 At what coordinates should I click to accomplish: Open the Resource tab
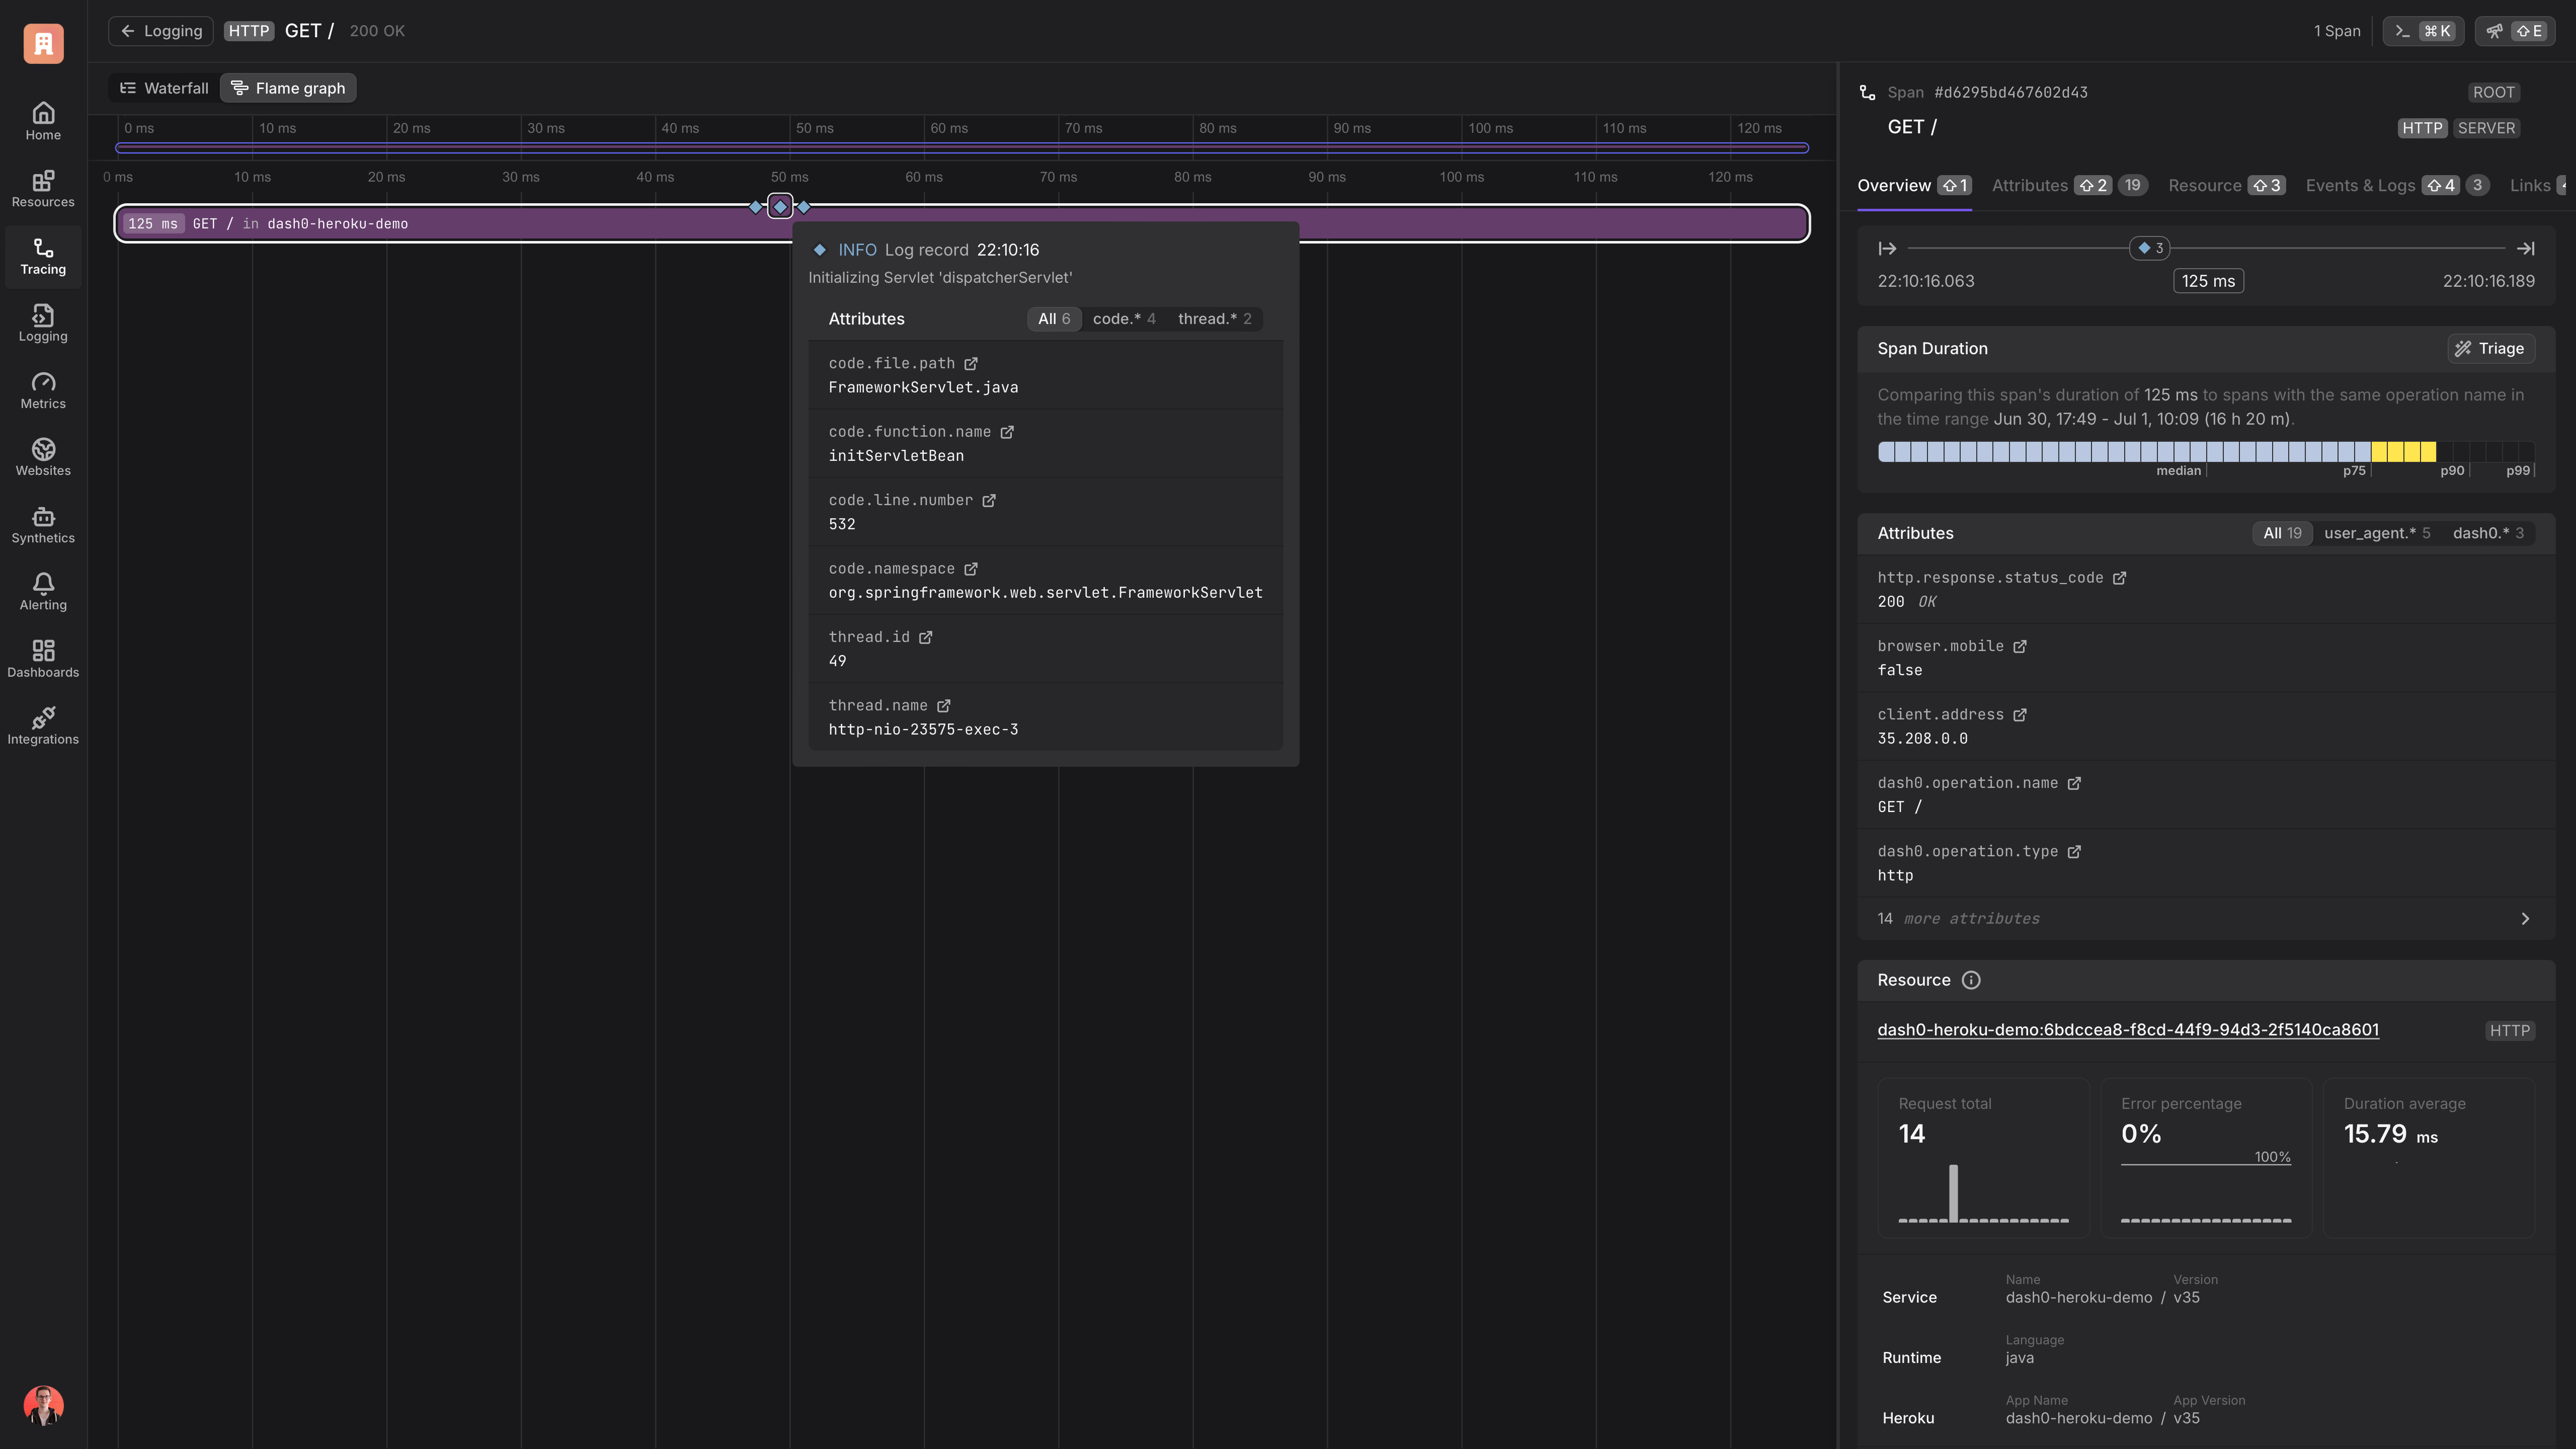[2204, 185]
